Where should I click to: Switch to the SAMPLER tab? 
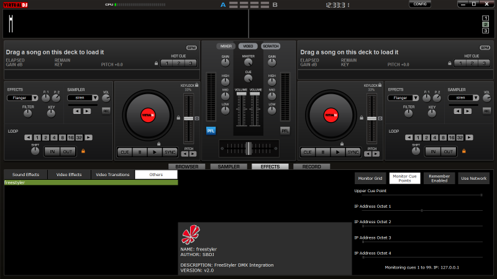(x=229, y=167)
